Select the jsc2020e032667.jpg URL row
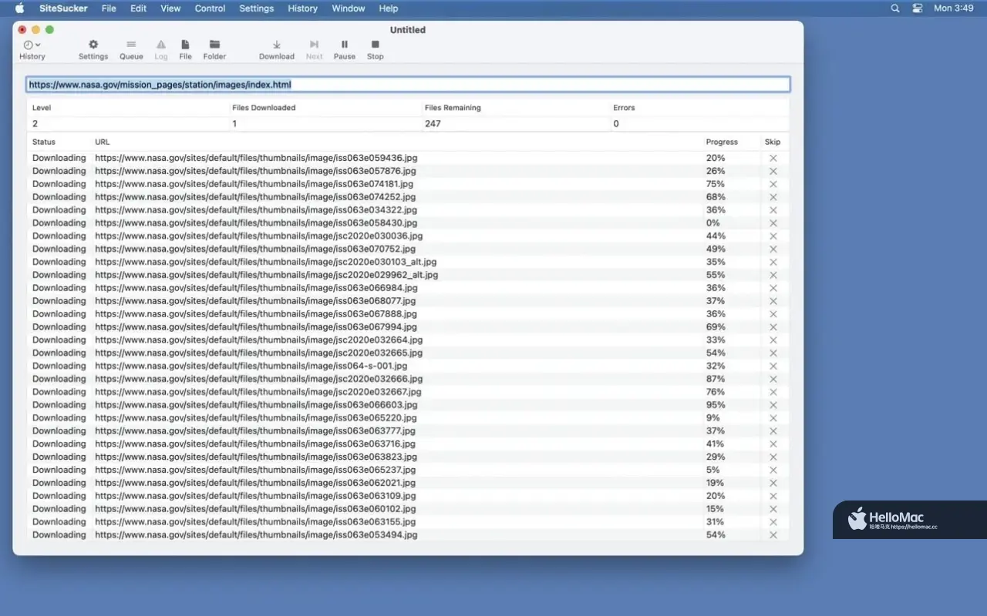Image resolution: width=987 pixels, height=616 pixels. pyautogui.click(x=408, y=392)
